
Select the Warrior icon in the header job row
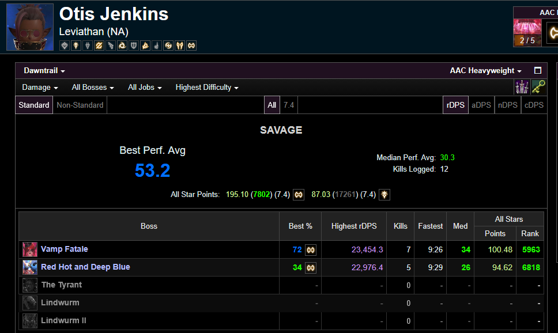191,46
